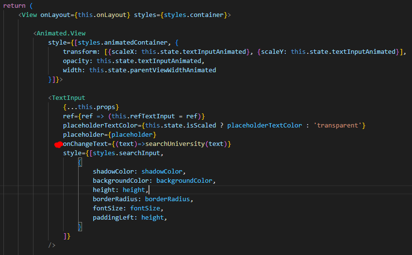Click the Animated.View tag name
Image resolution: width=412 pixels, height=255 pixels.
[61, 33]
